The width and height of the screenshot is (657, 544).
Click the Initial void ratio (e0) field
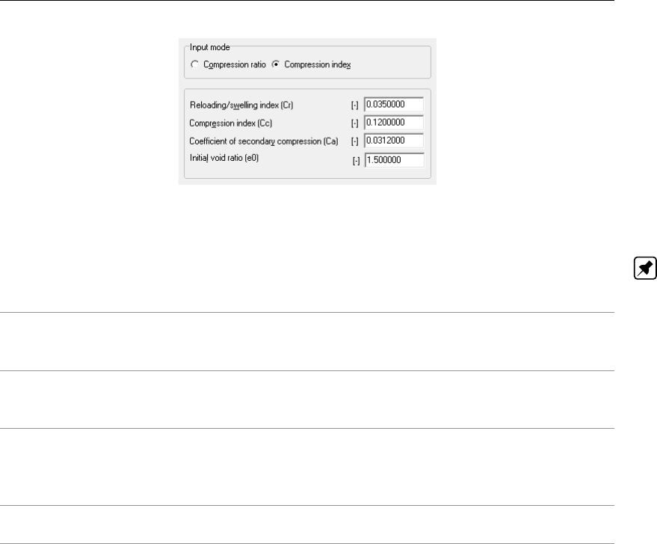394,159
